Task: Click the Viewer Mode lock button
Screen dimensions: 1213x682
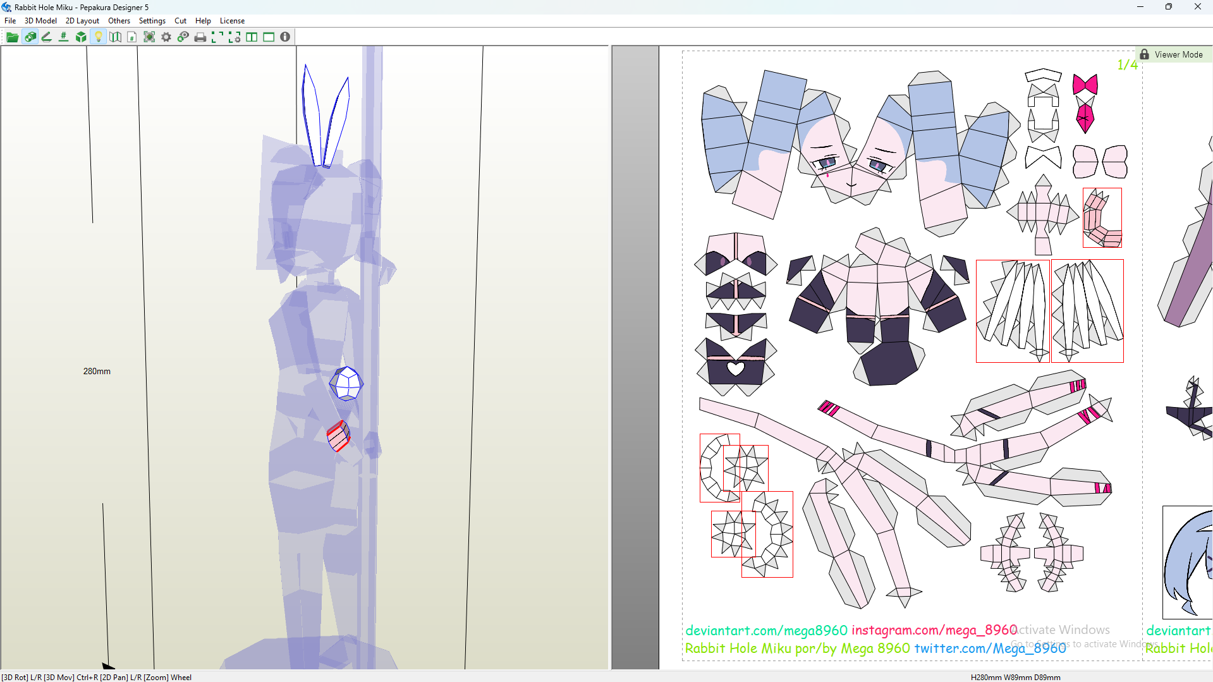Action: pyautogui.click(x=1173, y=54)
